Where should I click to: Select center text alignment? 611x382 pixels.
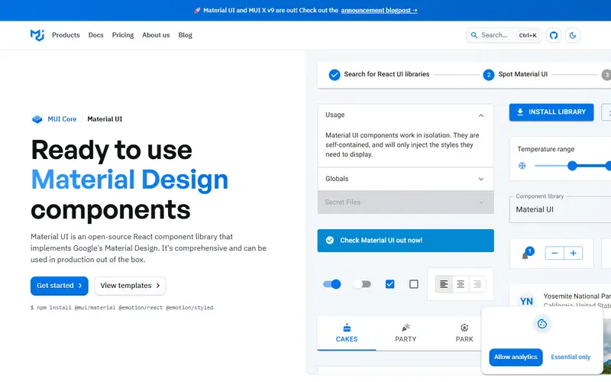(x=461, y=284)
